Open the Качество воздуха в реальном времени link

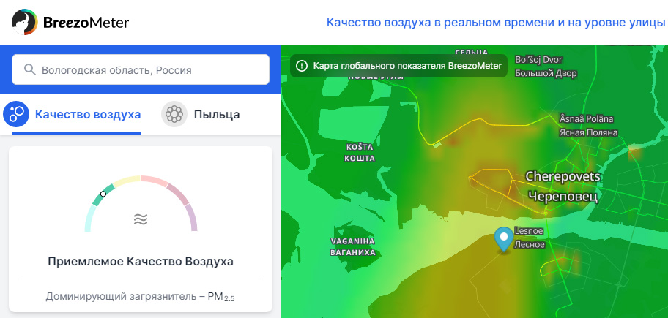click(x=495, y=22)
